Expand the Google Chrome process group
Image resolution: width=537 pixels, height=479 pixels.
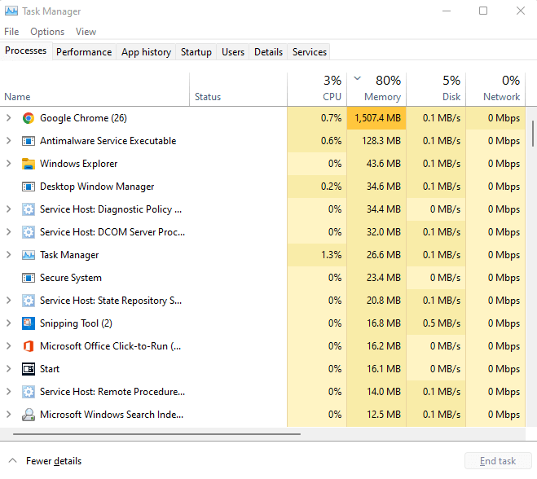pos(9,118)
